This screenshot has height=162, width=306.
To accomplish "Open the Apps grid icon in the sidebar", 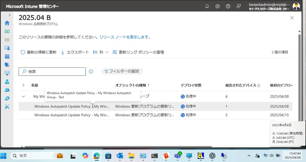I will [x=7, y=56].
